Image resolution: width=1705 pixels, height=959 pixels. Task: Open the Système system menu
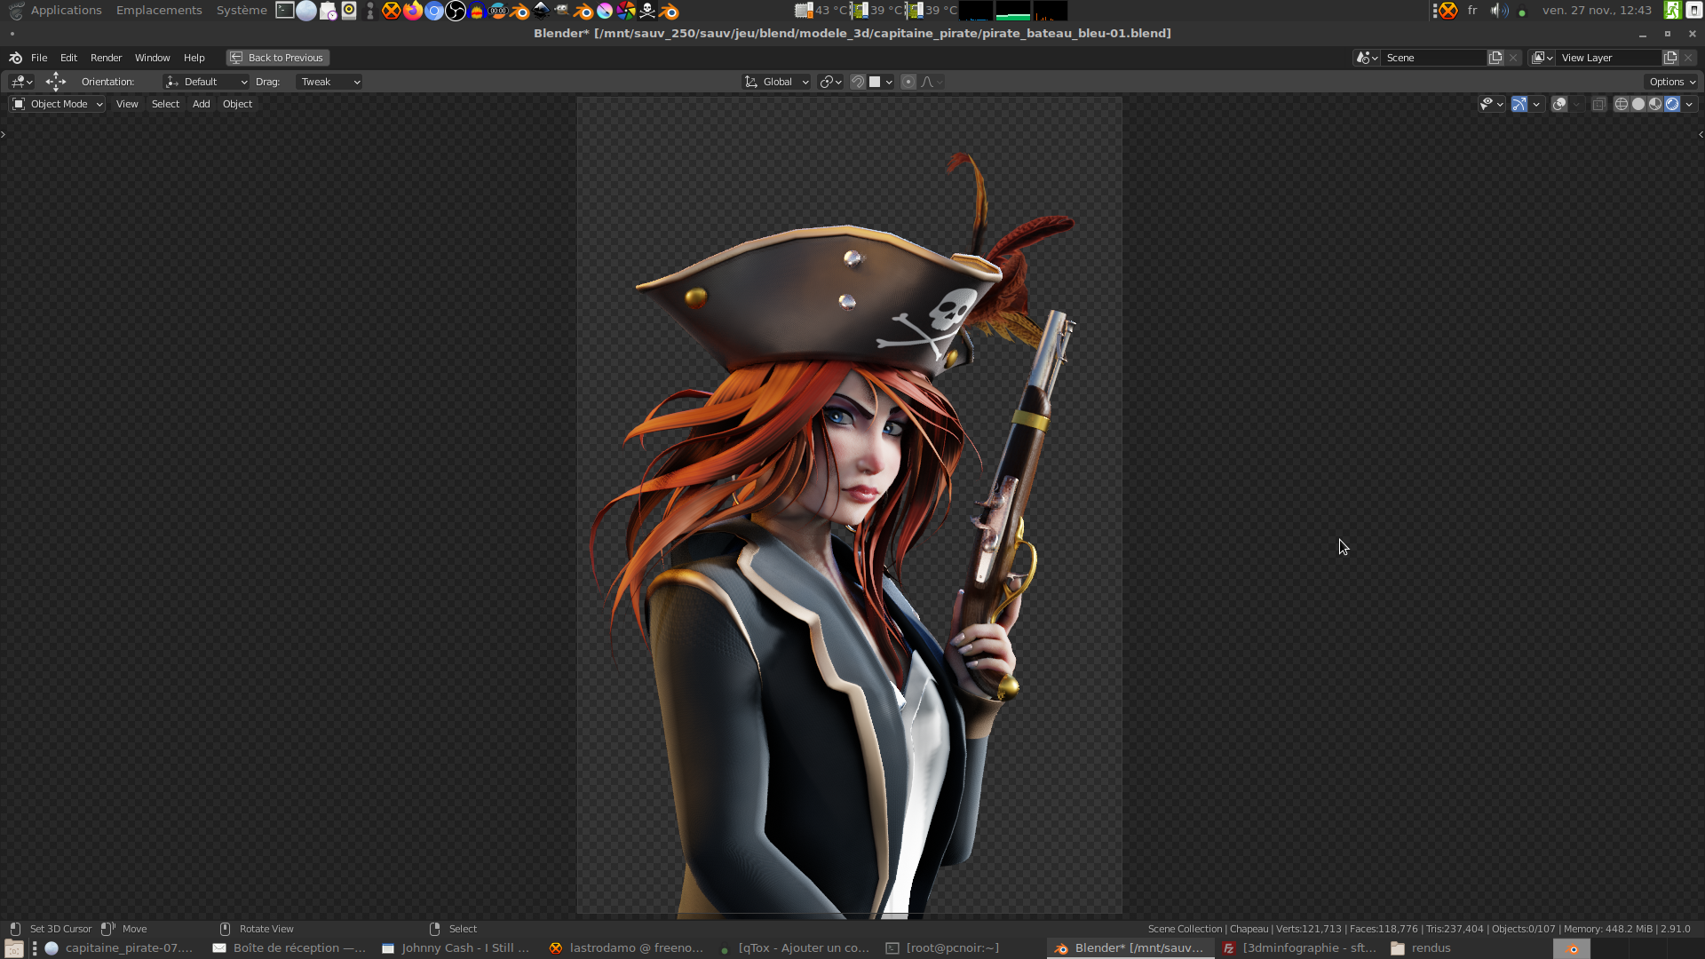(242, 11)
